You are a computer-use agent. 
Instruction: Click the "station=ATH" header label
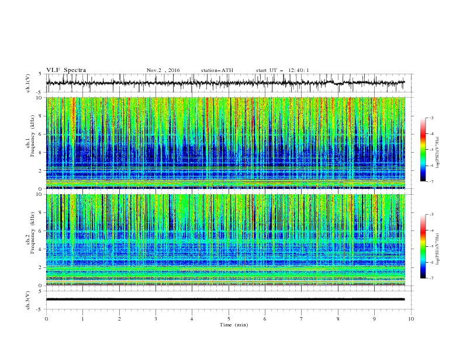tap(217, 70)
